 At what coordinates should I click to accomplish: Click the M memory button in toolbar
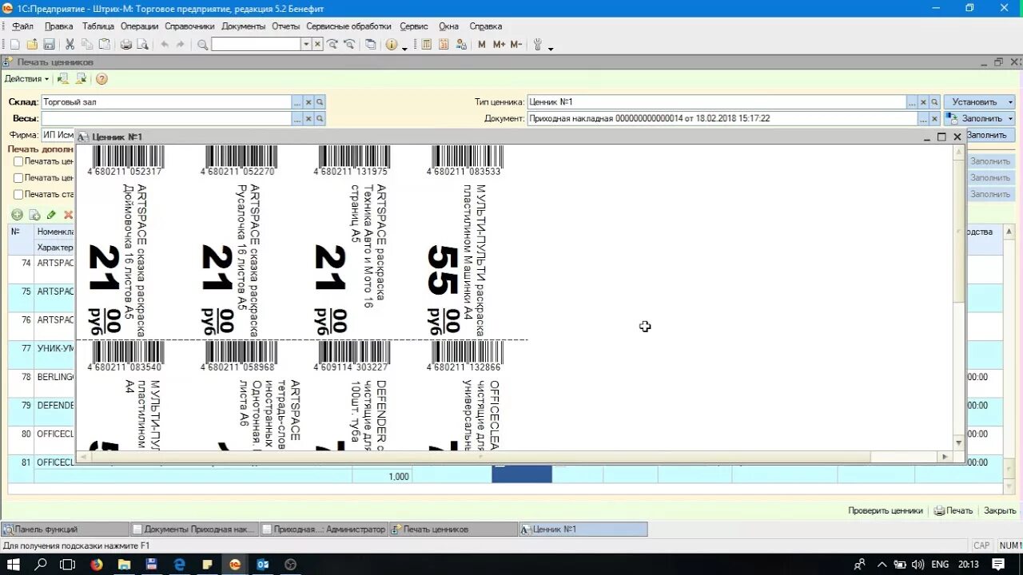[481, 45]
